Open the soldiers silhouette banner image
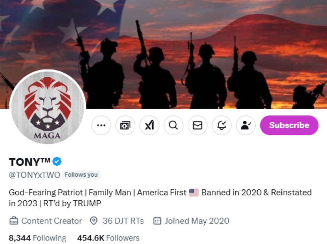 [x=192, y=54]
